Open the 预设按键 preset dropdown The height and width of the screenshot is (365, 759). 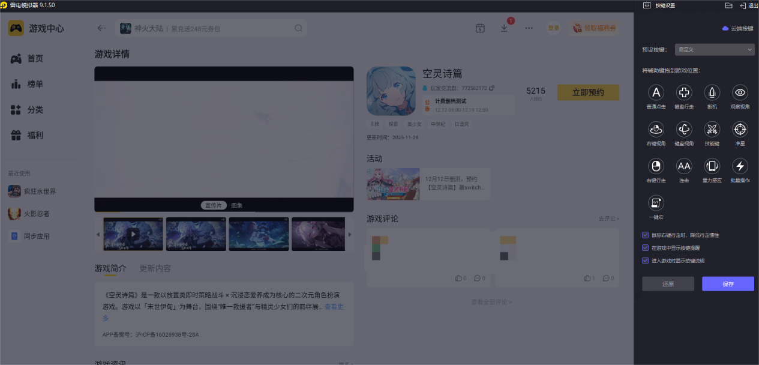[x=714, y=49]
